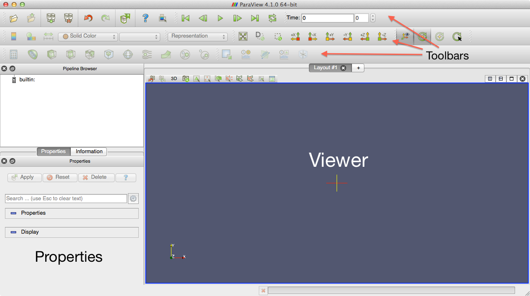Toggle advanced properties gear button
530x296 pixels.
pos(133,199)
